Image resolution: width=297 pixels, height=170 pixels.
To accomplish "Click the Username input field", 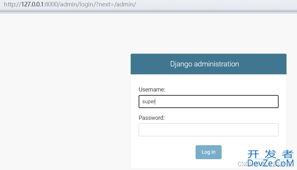I will pyautogui.click(x=208, y=101).
